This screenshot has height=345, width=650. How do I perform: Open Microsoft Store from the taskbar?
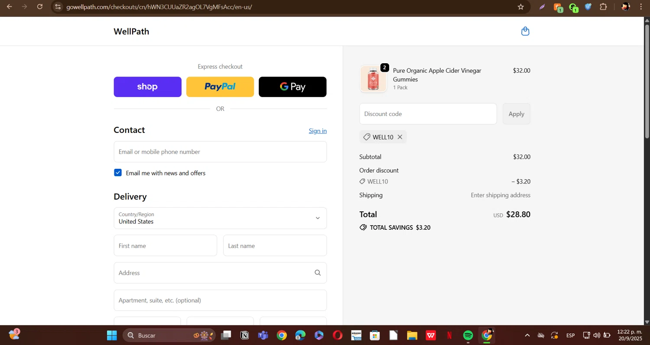click(x=375, y=335)
